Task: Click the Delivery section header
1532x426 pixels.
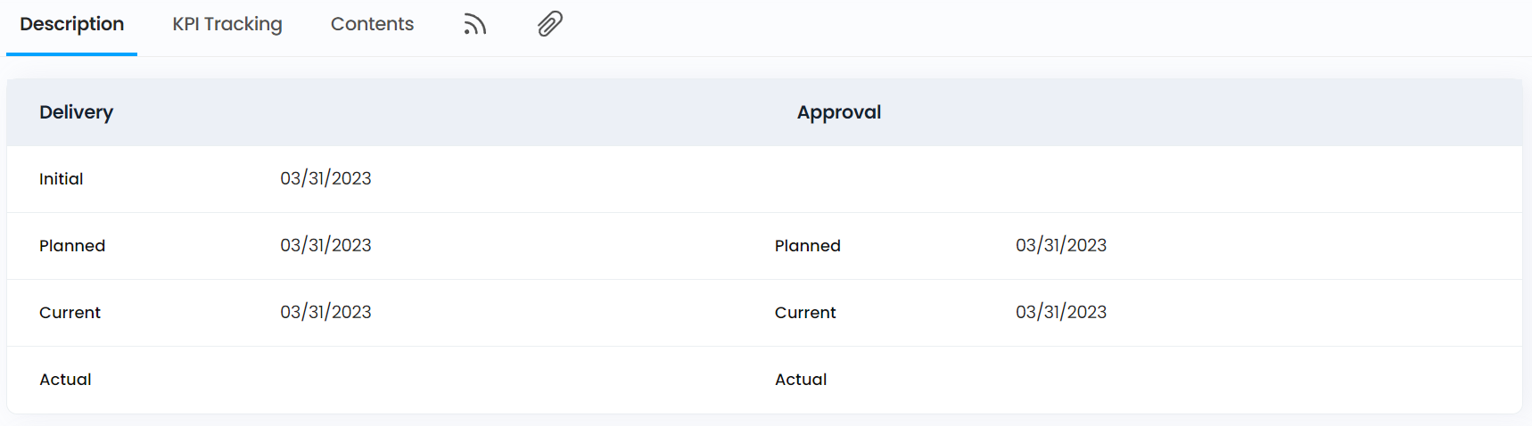Action: (76, 112)
